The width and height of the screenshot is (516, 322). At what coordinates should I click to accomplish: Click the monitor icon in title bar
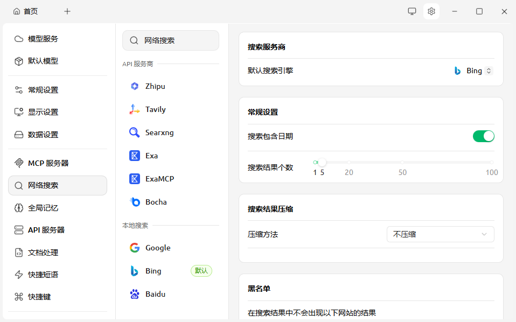412,11
